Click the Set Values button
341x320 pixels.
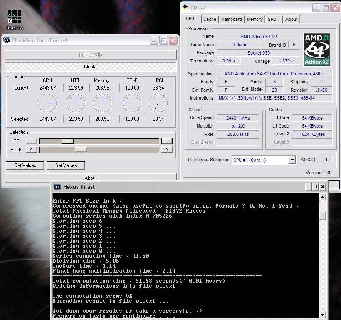click(x=66, y=165)
